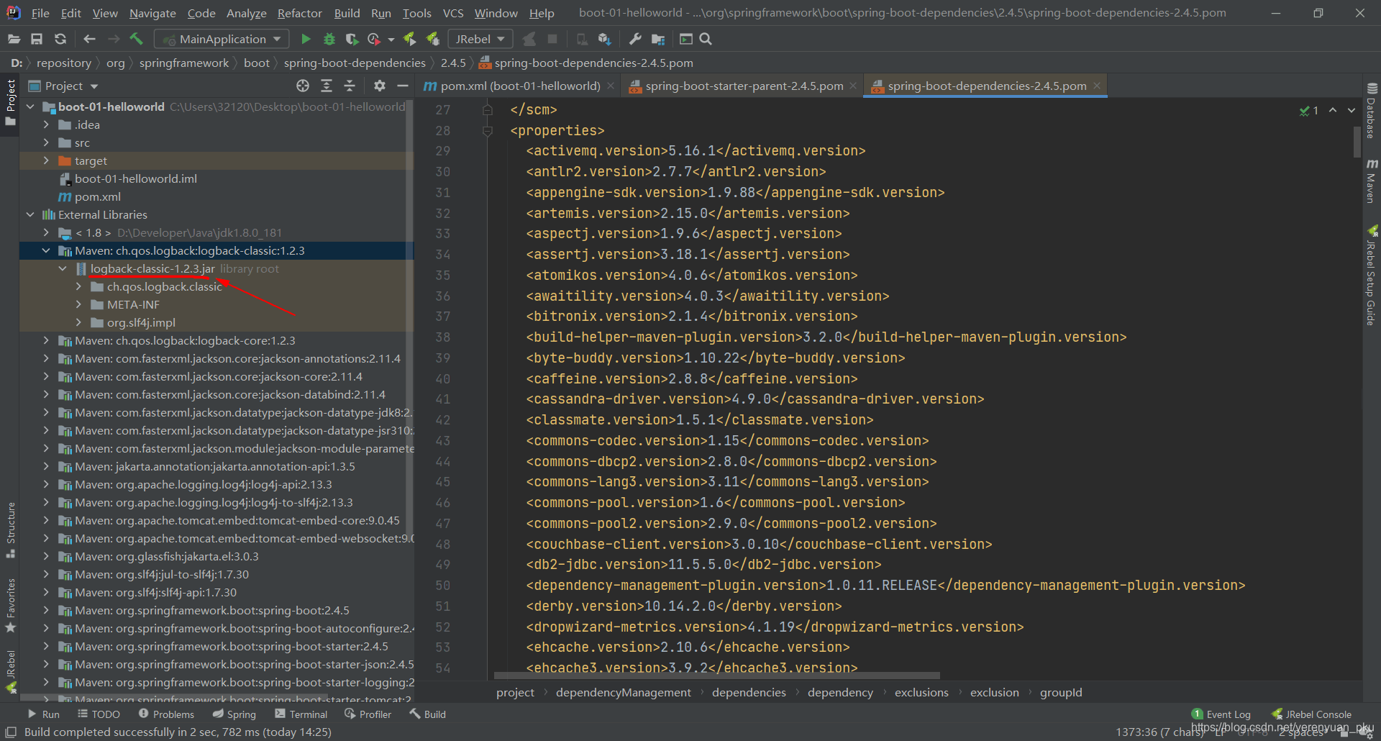Open the Database tool window
This screenshot has width=1381, height=741.
pyautogui.click(x=1372, y=111)
